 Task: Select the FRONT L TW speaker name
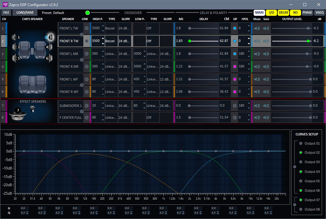[x=71, y=28]
